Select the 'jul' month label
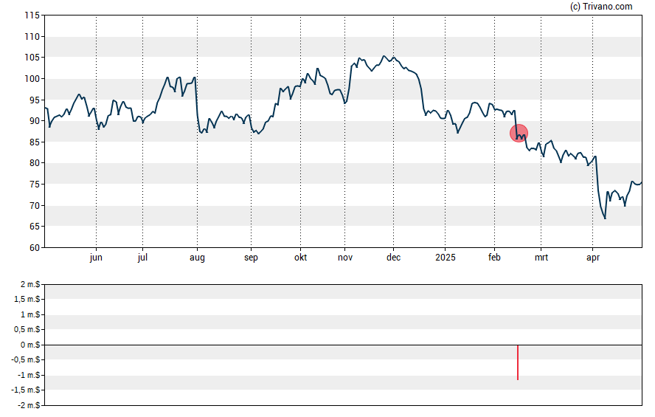Viewport: 655px width, 417px height. pos(142,258)
